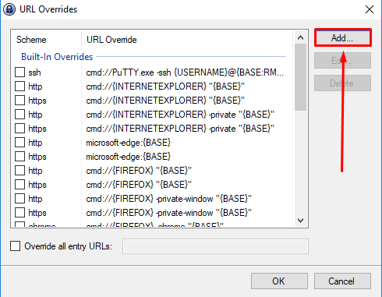Click the Delete button
The width and height of the screenshot is (382, 297).
pos(342,83)
